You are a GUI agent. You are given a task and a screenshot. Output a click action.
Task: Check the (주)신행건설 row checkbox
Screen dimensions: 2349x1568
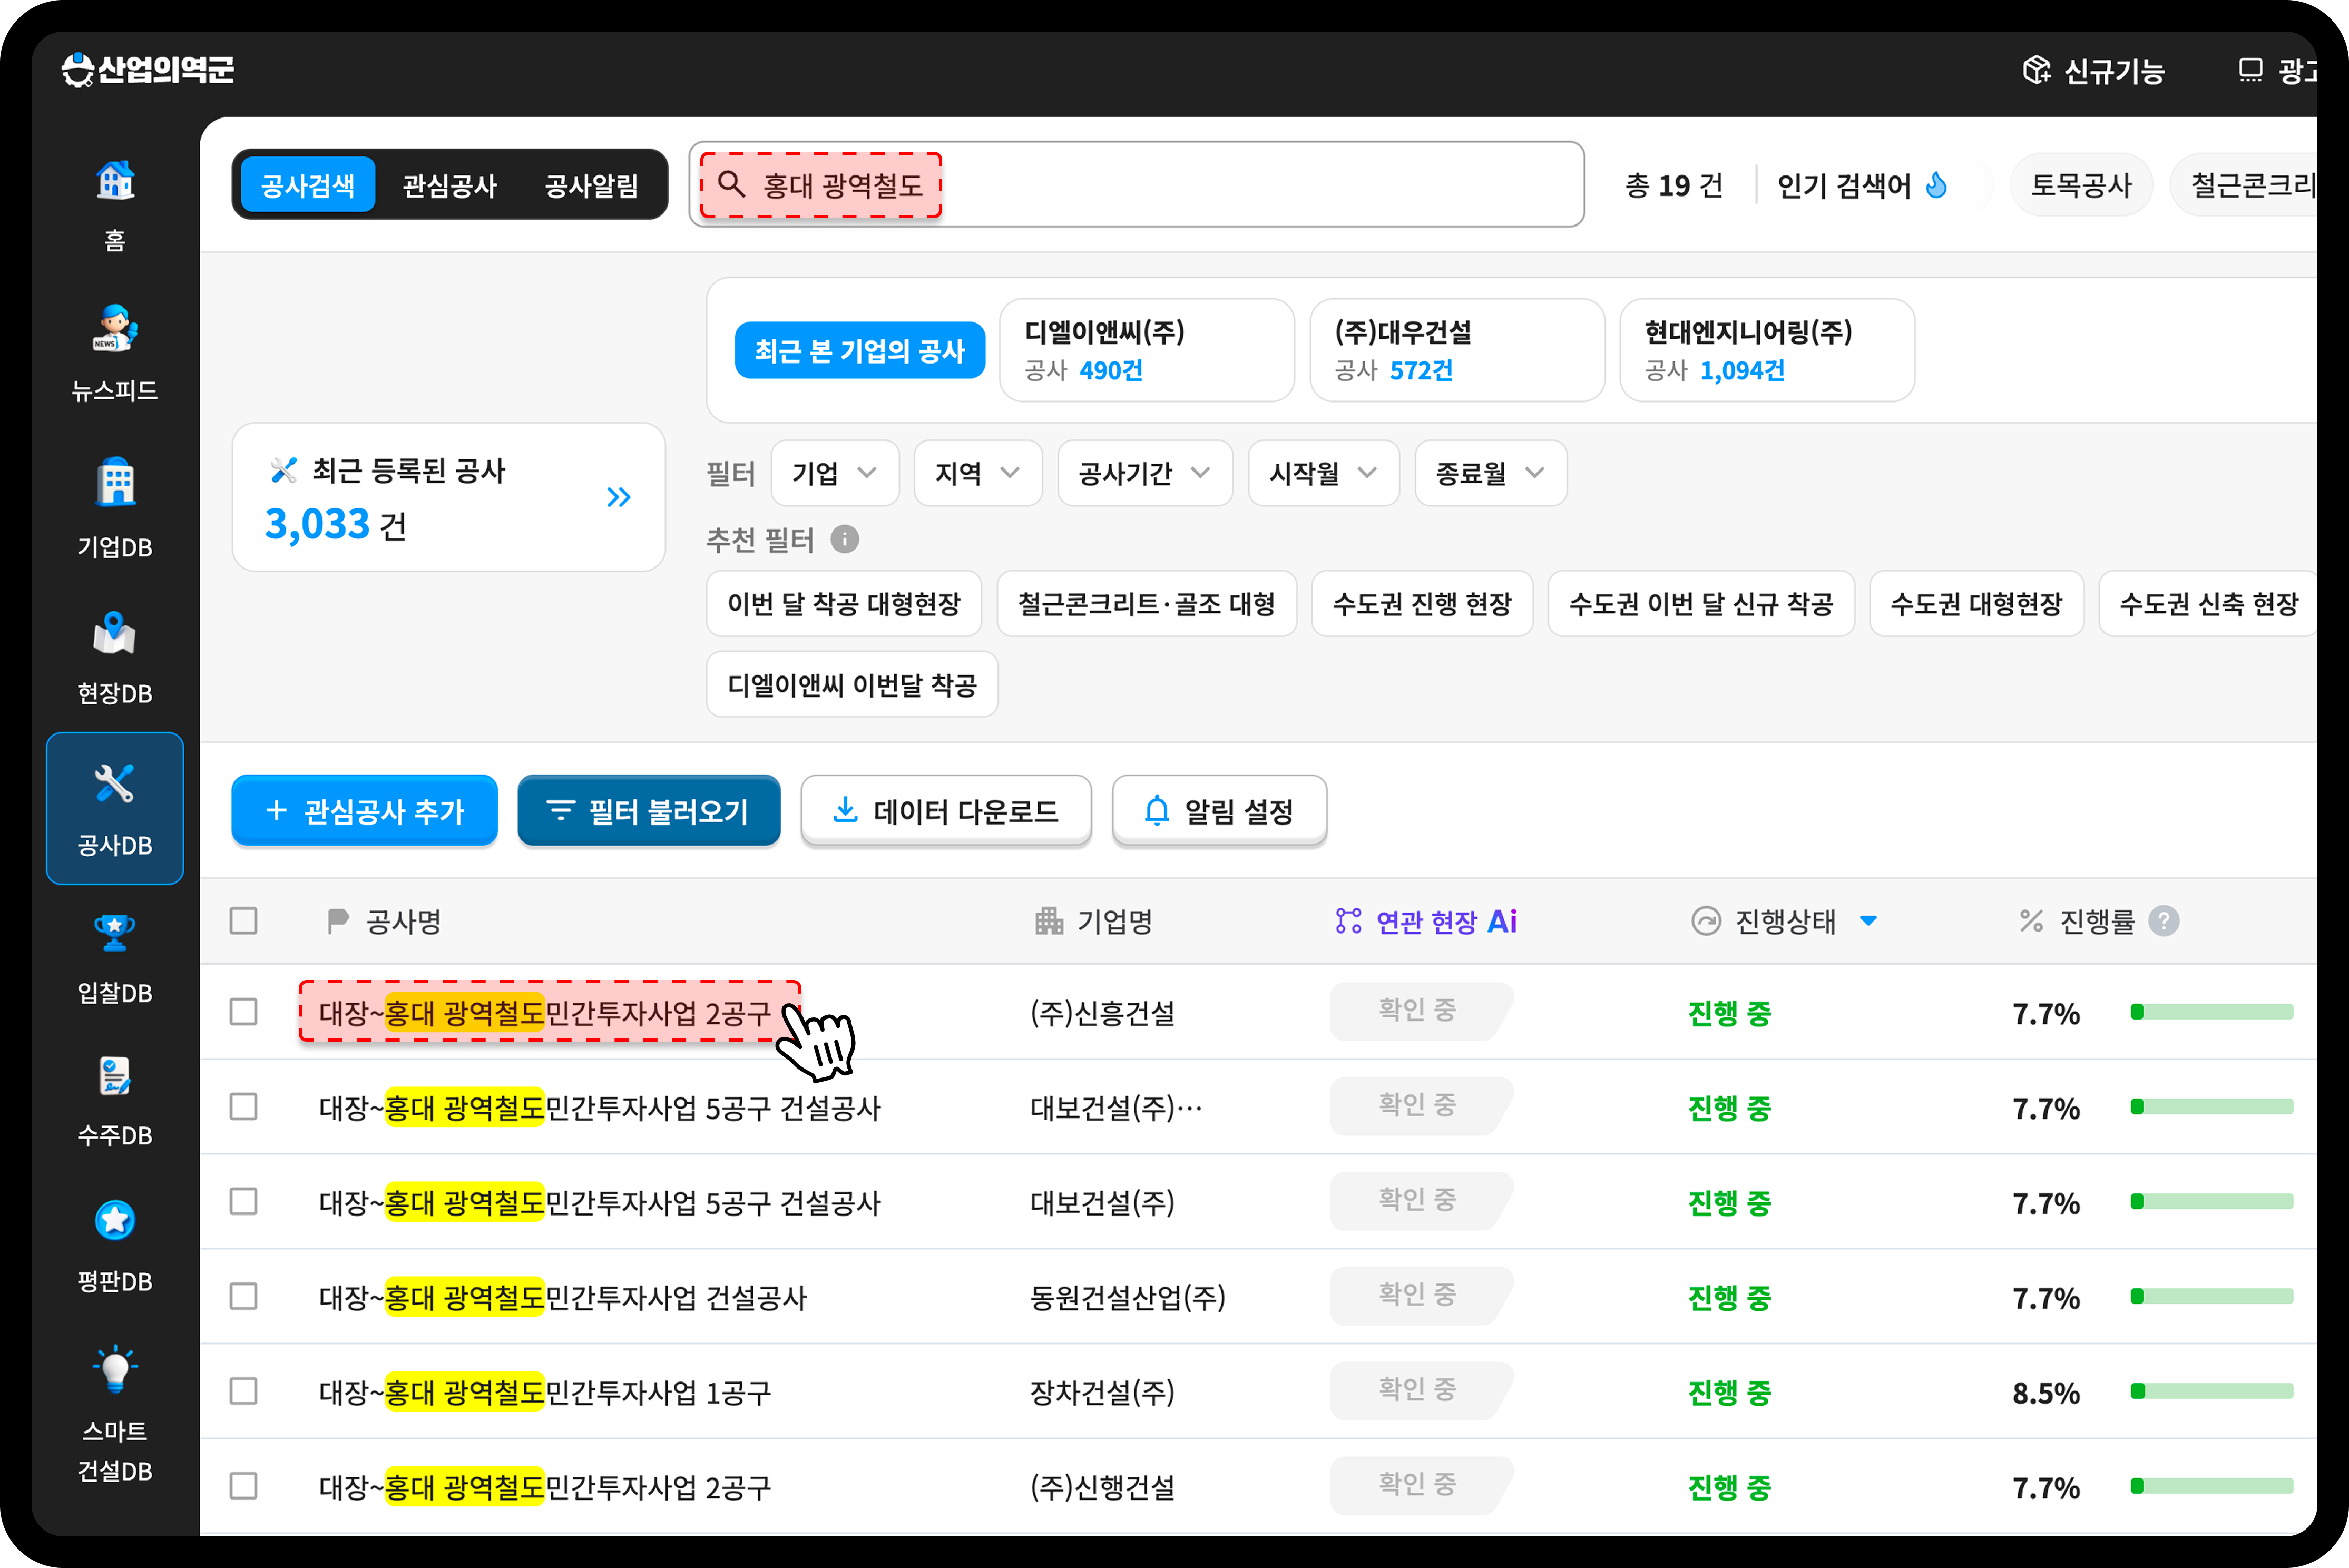tap(243, 1487)
